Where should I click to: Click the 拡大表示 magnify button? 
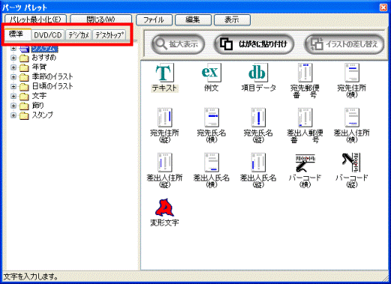point(178,44)
